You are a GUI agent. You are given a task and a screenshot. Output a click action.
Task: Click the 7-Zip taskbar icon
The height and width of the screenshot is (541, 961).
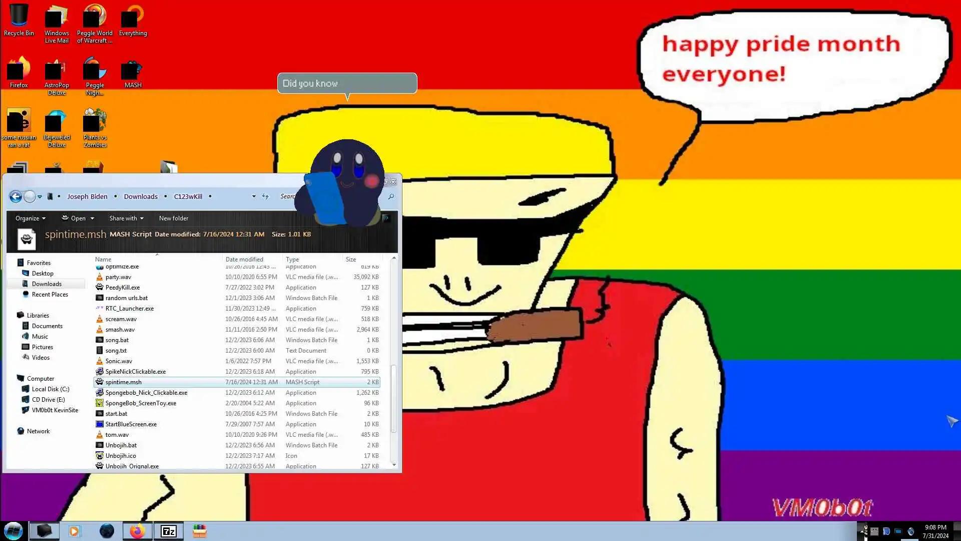168,531
